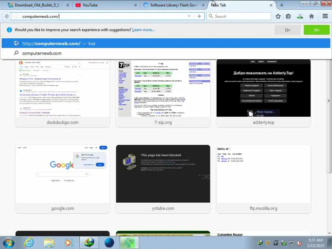This screenshot has width=332, height=249.
Task: Open the clock showing 5:37 AM
Action: coord(315,243)
